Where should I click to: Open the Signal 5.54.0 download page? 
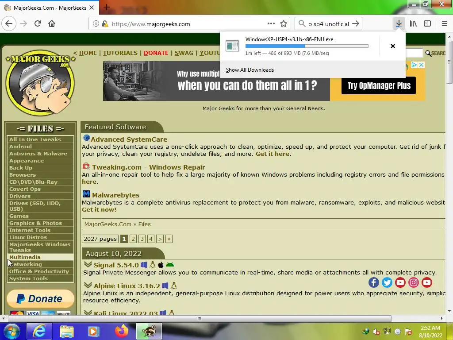116,265
